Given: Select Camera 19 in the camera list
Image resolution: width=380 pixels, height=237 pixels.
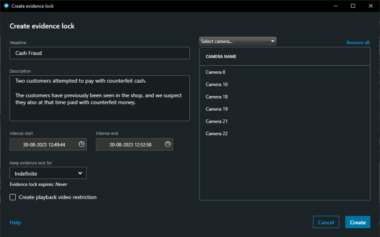Looking at the screenshot, I should click(284, 109).
